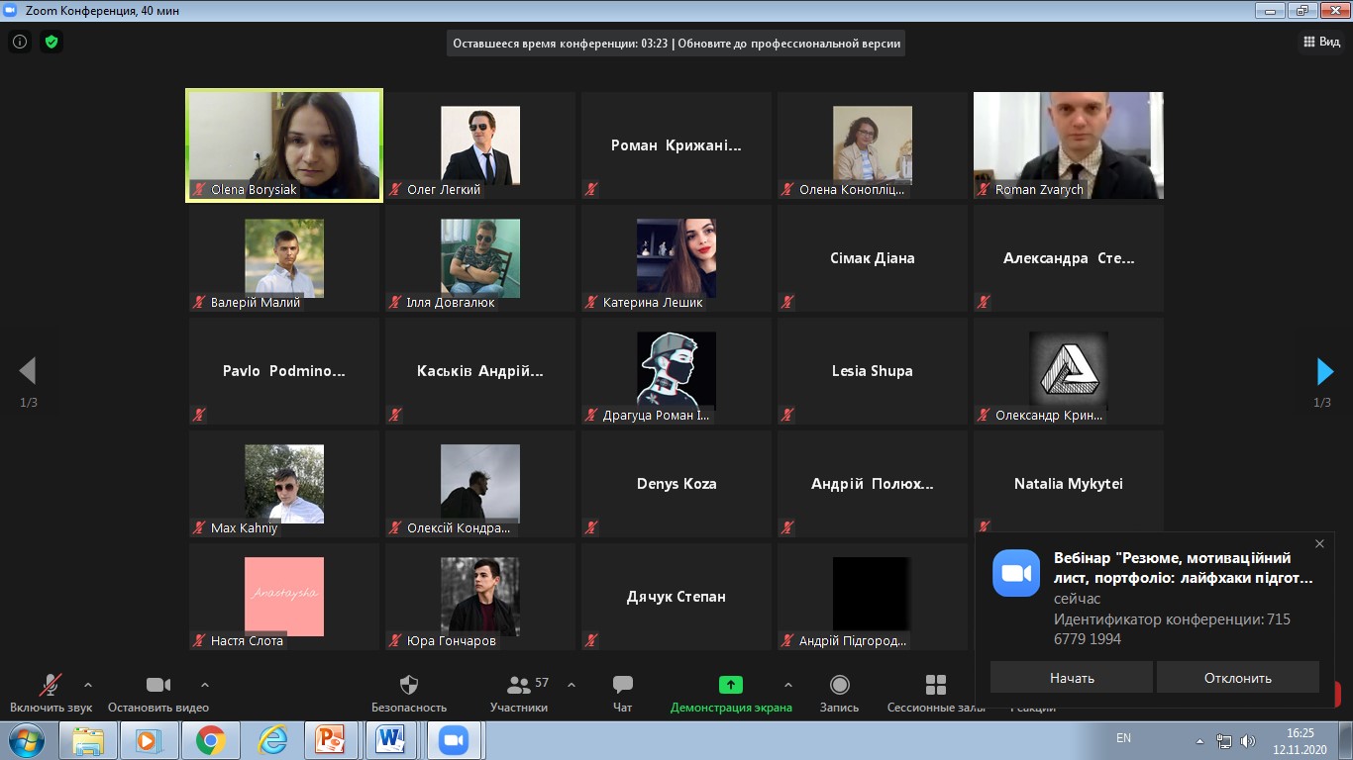Open Сессионные залы breakout rooms
Screen dimensions: 1353x760
coord(936,694)
